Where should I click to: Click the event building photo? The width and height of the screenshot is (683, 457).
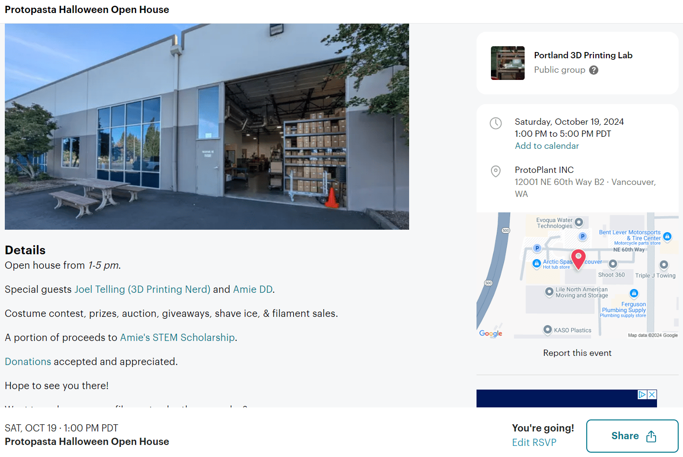pyautogui.click(x=207, y=127)
